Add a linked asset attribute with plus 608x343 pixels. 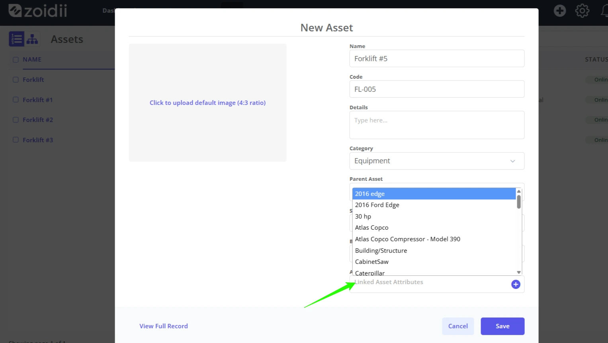click(x=516, y=284)
